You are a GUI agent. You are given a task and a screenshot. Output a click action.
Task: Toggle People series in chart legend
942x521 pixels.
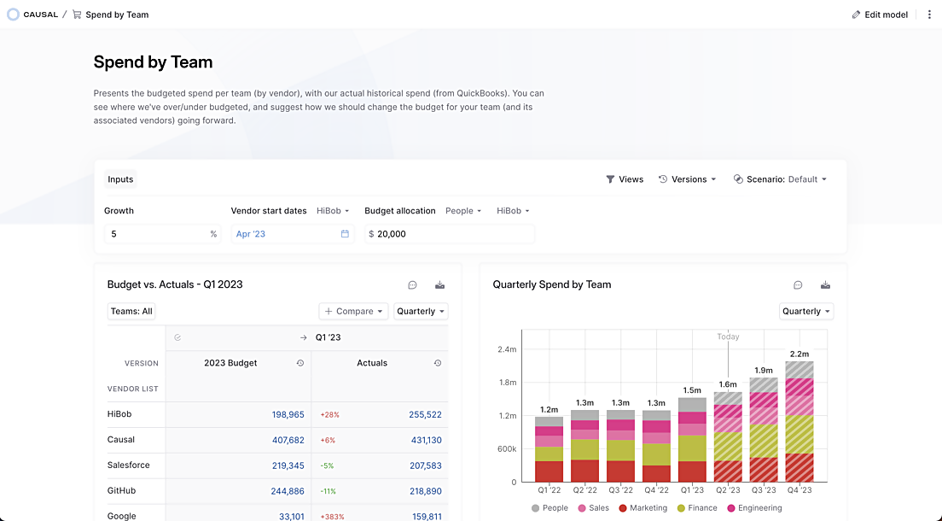coord(549,508)
